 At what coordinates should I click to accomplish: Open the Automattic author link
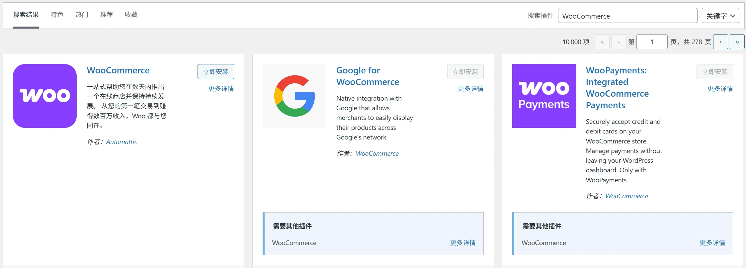coord(122,142)
